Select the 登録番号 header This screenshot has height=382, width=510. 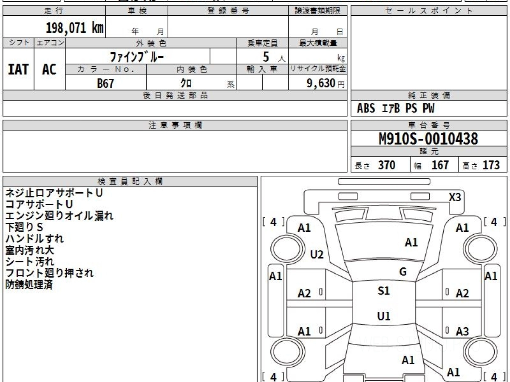[x=228, y=11]
